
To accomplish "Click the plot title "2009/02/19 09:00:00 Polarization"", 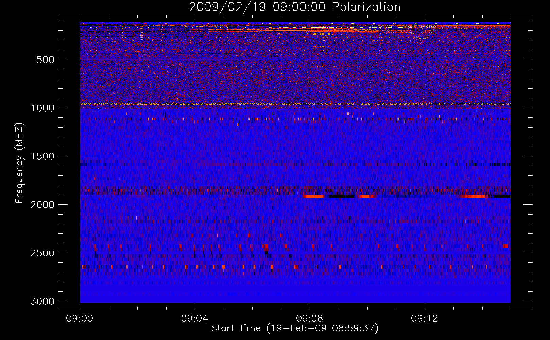I will click(295, 7).
